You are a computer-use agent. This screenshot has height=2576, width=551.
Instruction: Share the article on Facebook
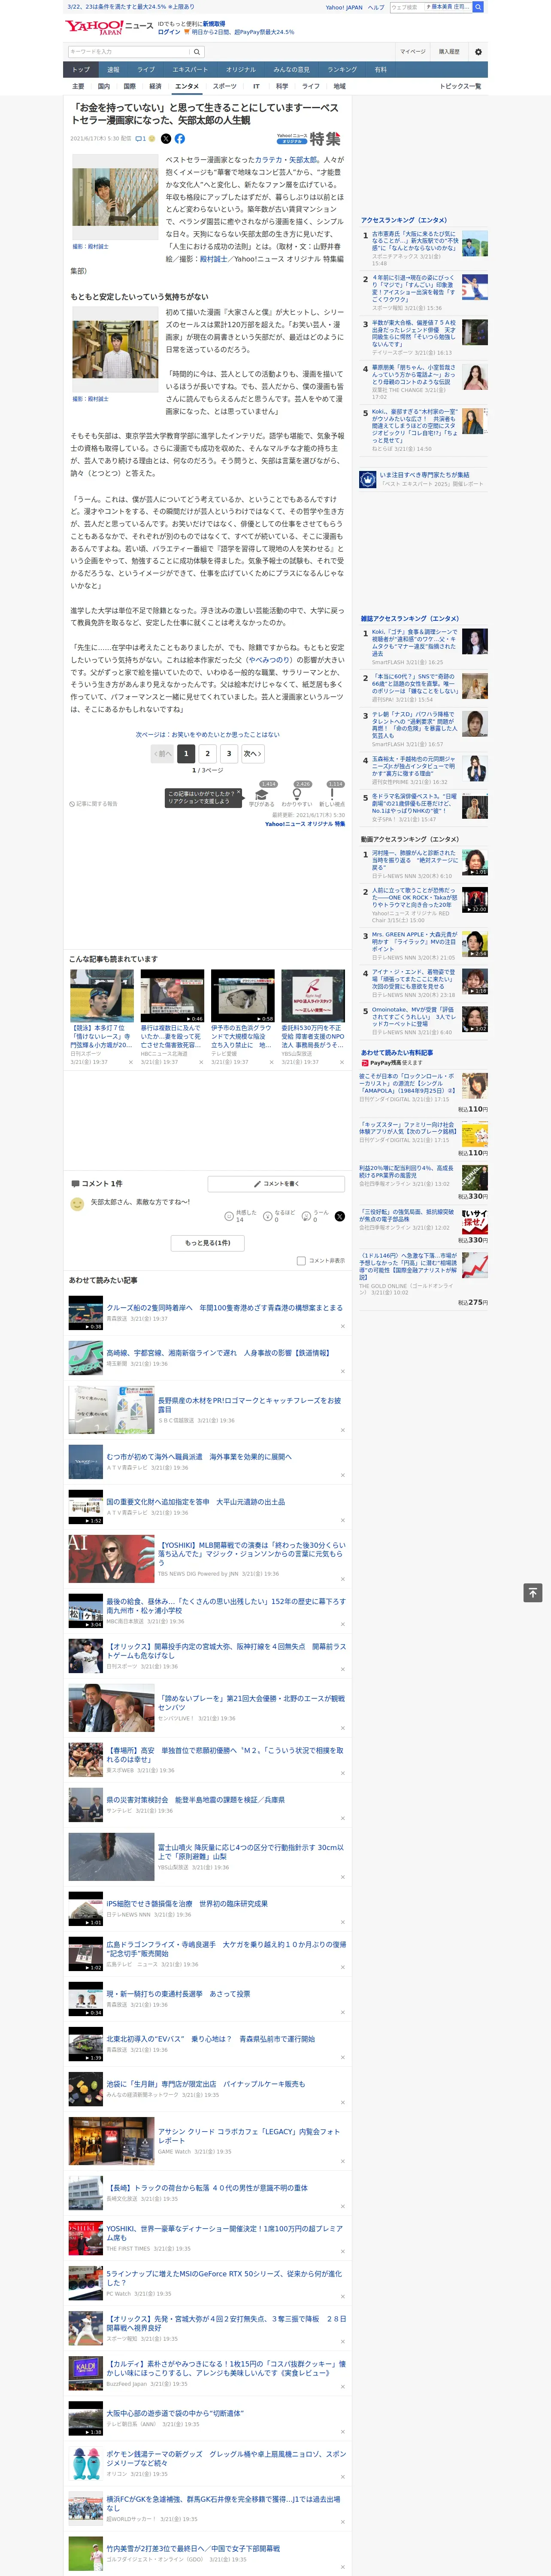coord(180,139)
